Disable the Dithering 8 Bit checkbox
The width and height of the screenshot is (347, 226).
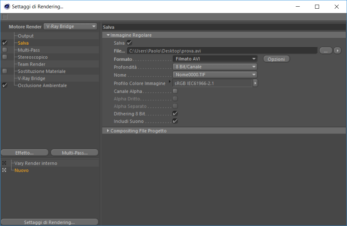click(175, 113)
